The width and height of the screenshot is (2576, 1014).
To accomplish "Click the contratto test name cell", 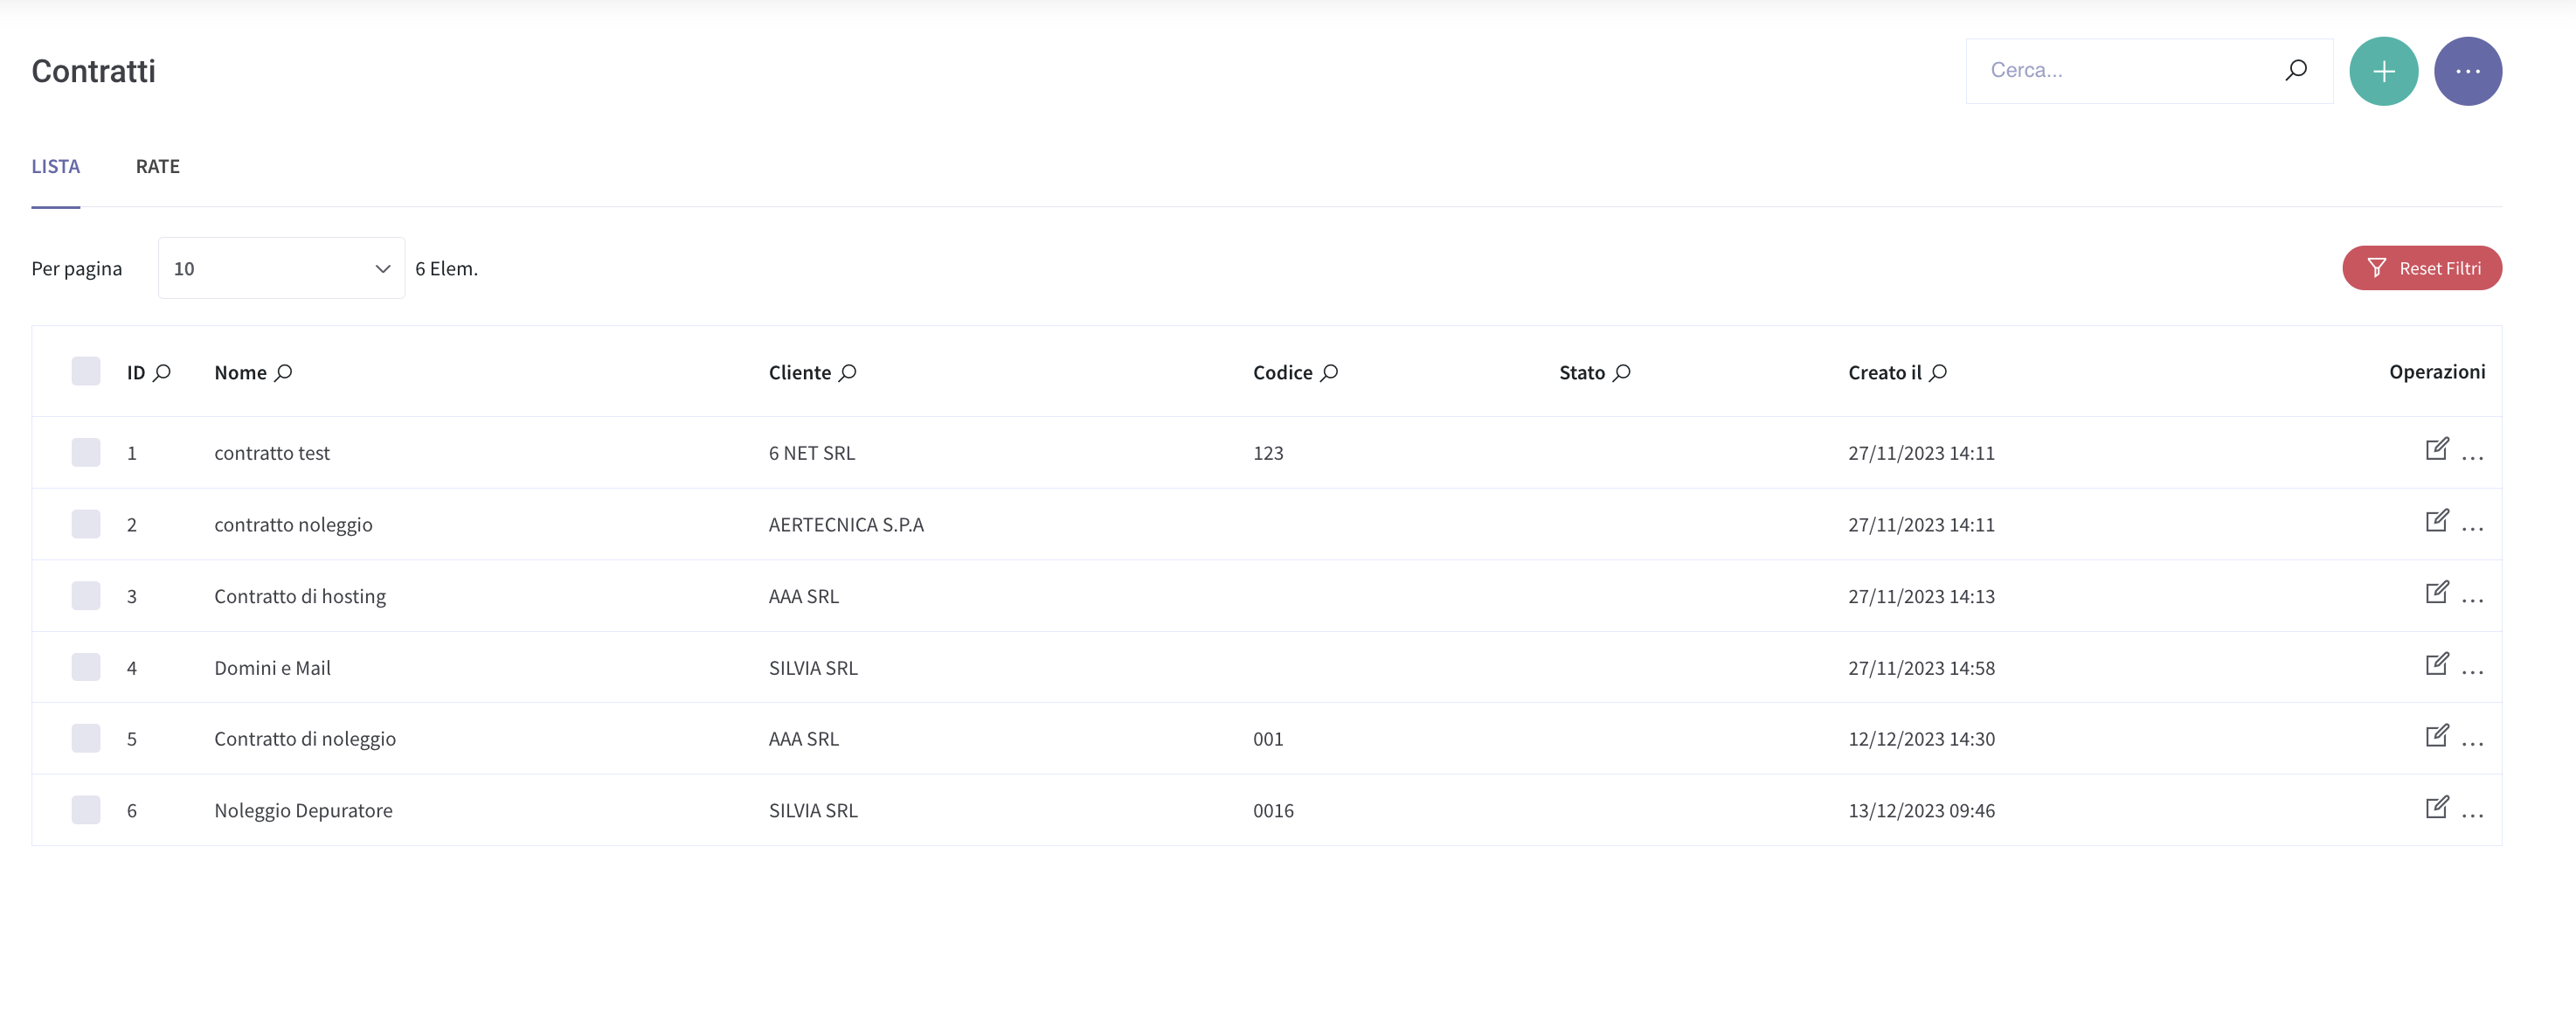I will coord(272,452).
